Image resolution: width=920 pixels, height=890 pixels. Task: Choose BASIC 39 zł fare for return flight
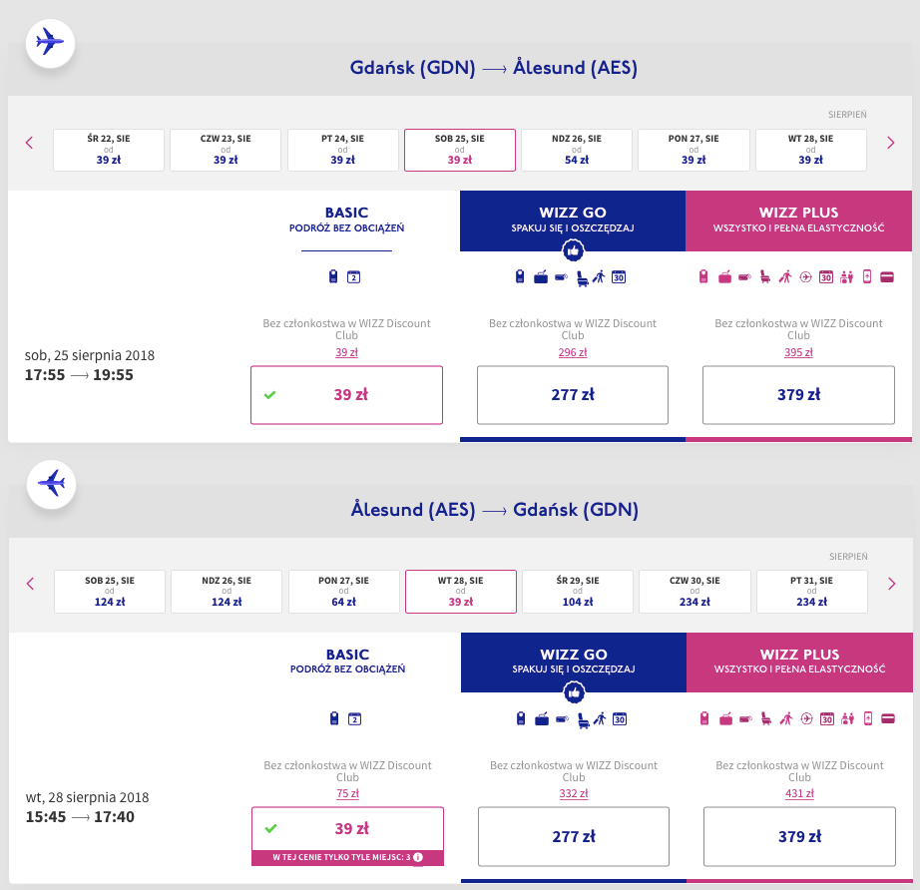click(348, 829)
